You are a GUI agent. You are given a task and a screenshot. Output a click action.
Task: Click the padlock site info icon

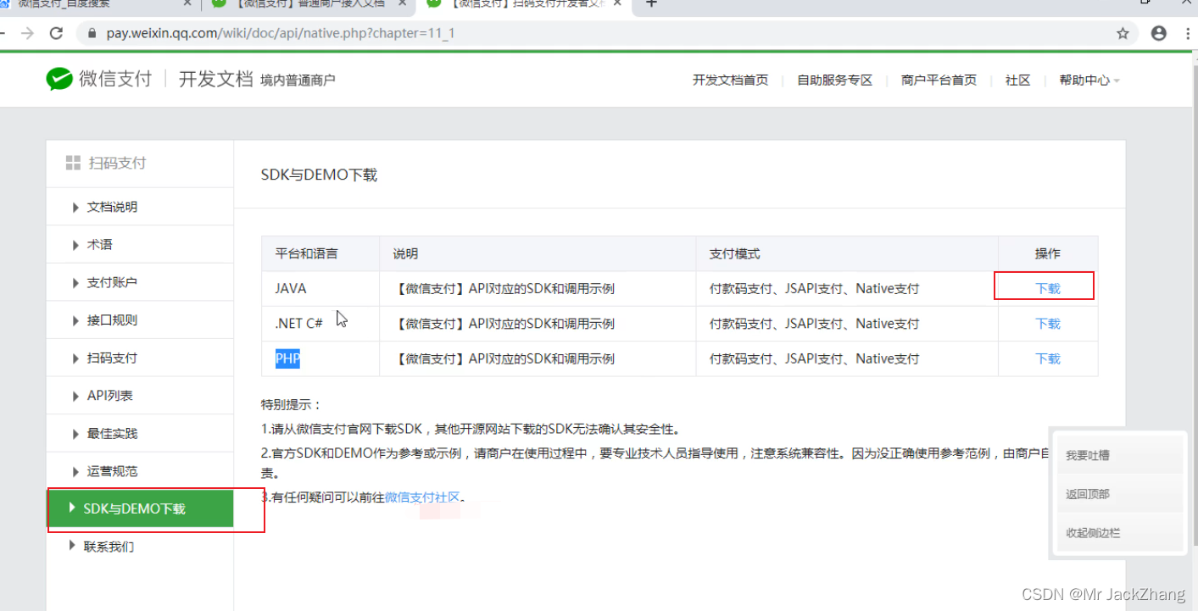[91, 33]
